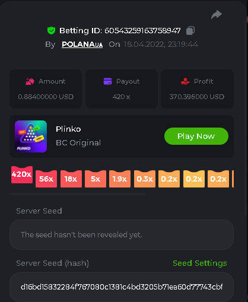Image resolution: width=248 pixels, height=302 pixels.
Task: Click the Play Now button
Action: pyautogui.click(x=196, y=136)
